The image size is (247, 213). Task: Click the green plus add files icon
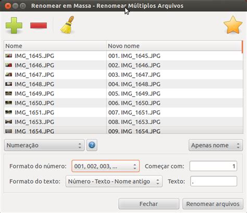click(14, 26)
